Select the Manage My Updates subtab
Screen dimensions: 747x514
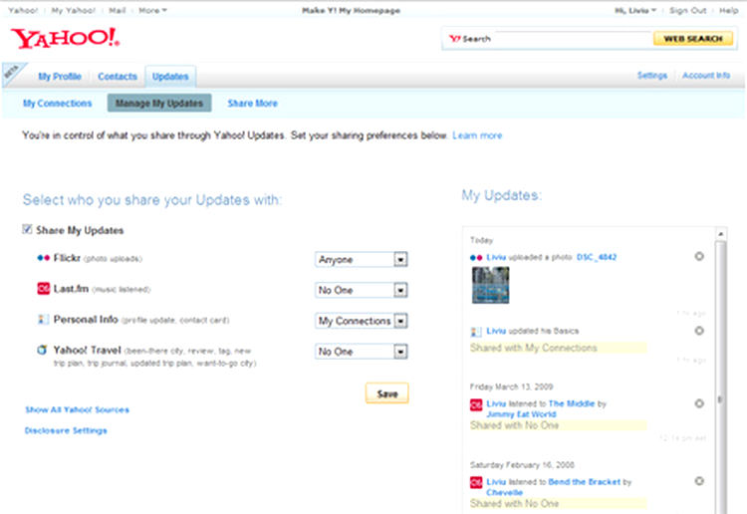[x=159, y=103]
